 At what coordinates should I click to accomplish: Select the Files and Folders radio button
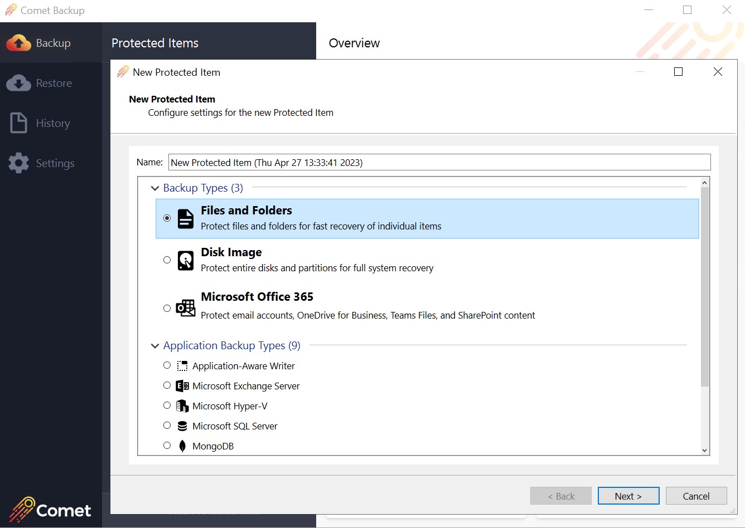pyautogui.click(x=167, y=218)
